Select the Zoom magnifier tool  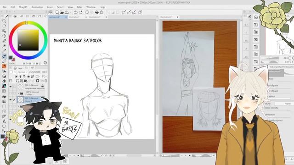pyautogui.click(x=4, y=21)
